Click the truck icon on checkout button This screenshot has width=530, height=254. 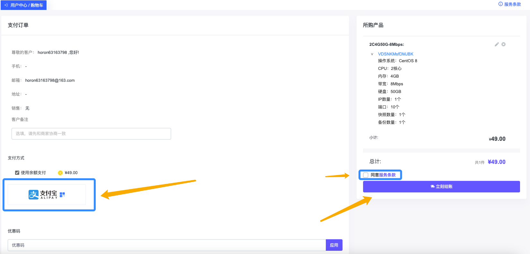coord(432,186)
